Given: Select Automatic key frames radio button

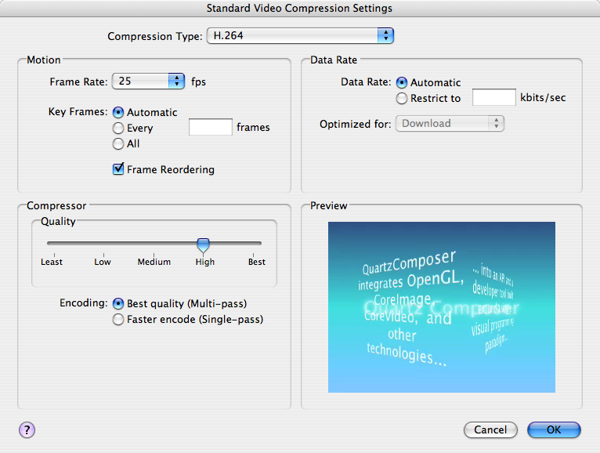Looking at the screenshot, I should tap(119, 112).
